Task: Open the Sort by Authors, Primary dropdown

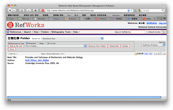Action: tap(153, 45)
